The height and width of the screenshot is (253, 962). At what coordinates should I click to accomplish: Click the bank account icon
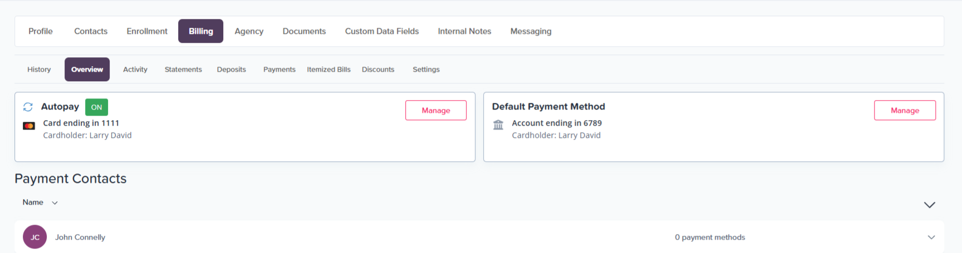click(498, 125)
